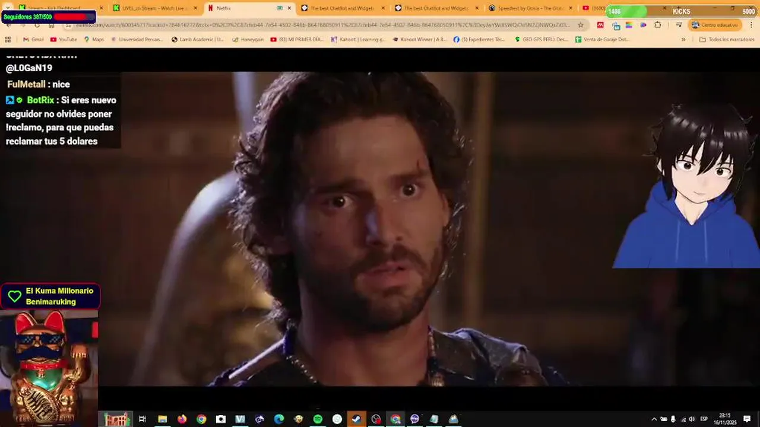Launch Chrome pinned next to Firefox
This screenshot has height=427, width=760.
(x=201, y=419)
